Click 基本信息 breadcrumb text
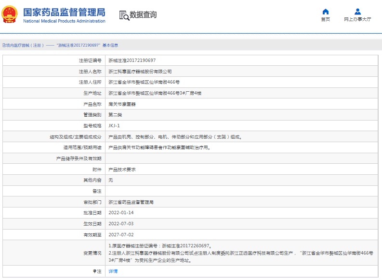Viewport: 382px width, 280px height. pos(110,45)
